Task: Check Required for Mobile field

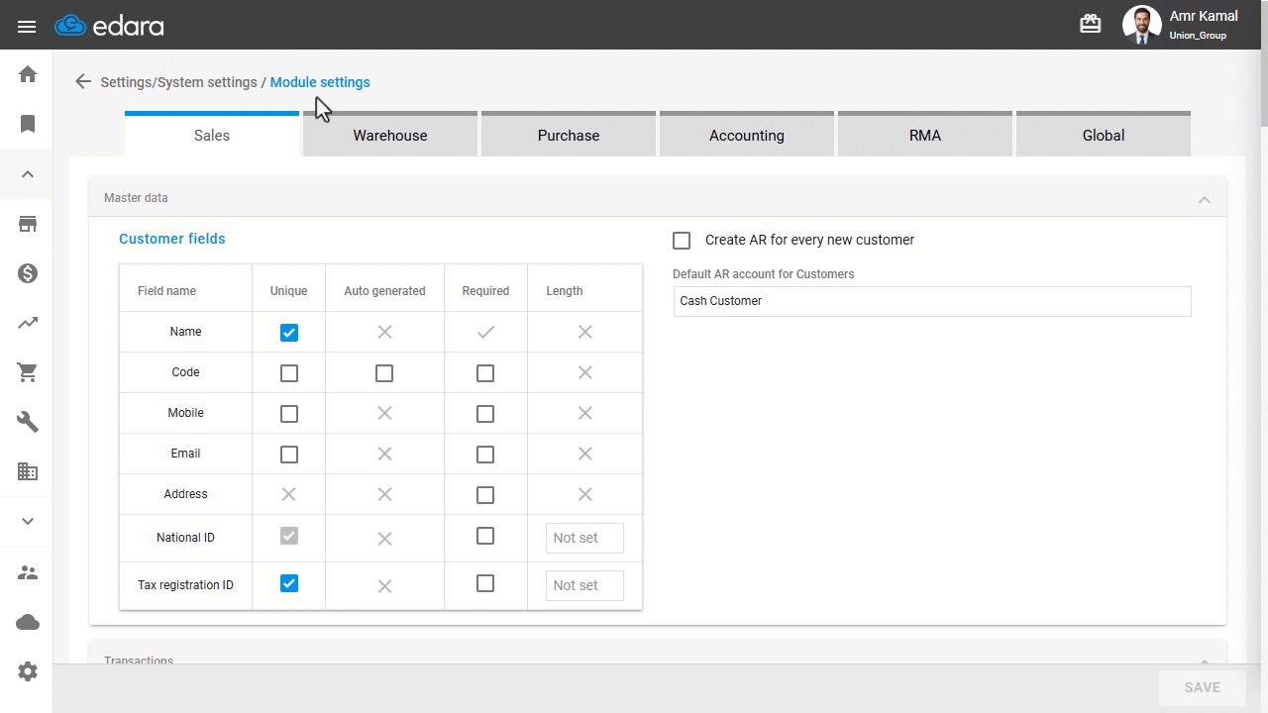Action: pos(485,414)
